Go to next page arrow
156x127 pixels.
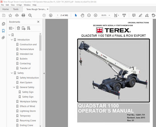tap(51, 15)
